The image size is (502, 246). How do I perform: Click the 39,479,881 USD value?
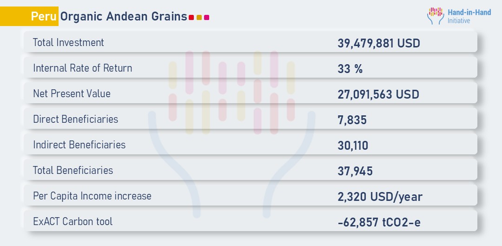point(379,43)
